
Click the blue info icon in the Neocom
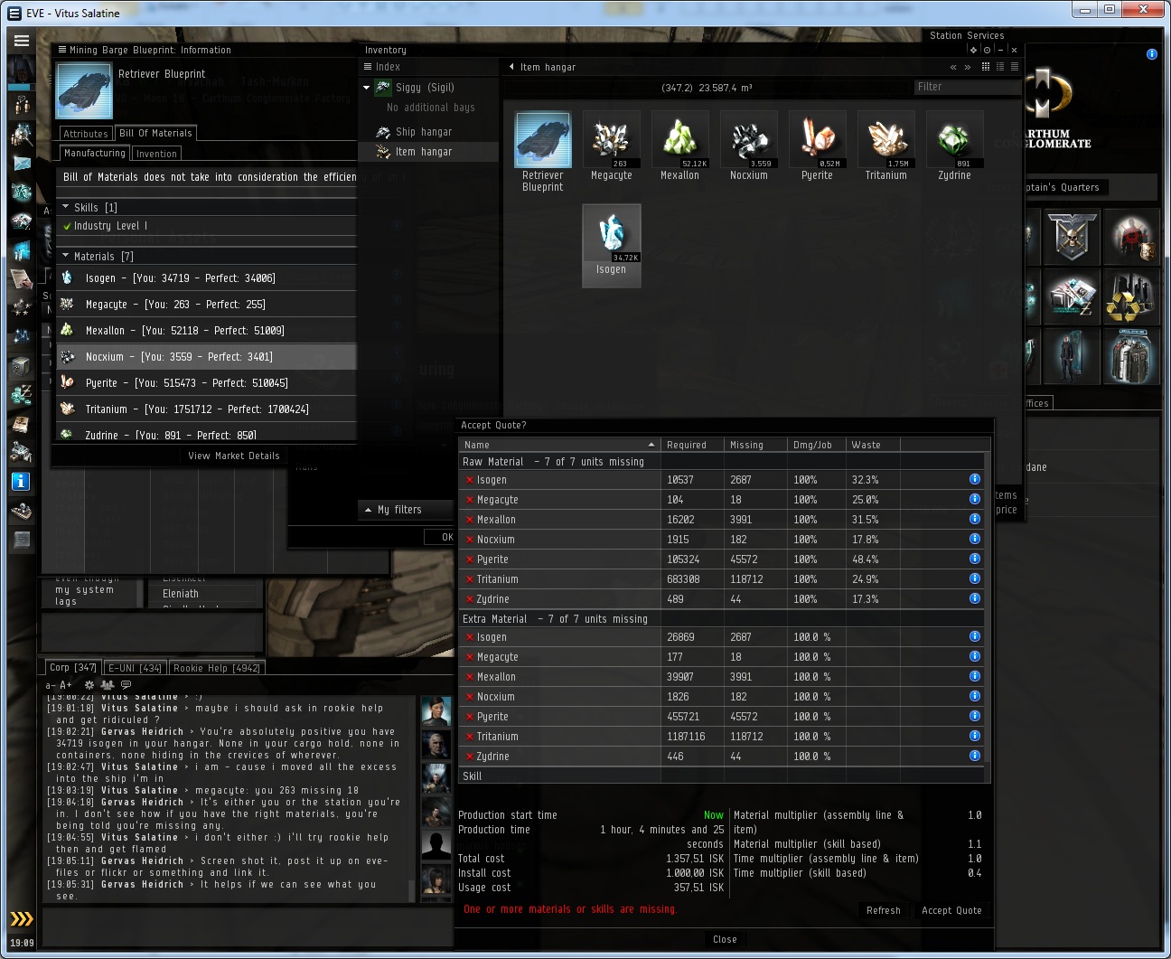[x=22, y=482]
